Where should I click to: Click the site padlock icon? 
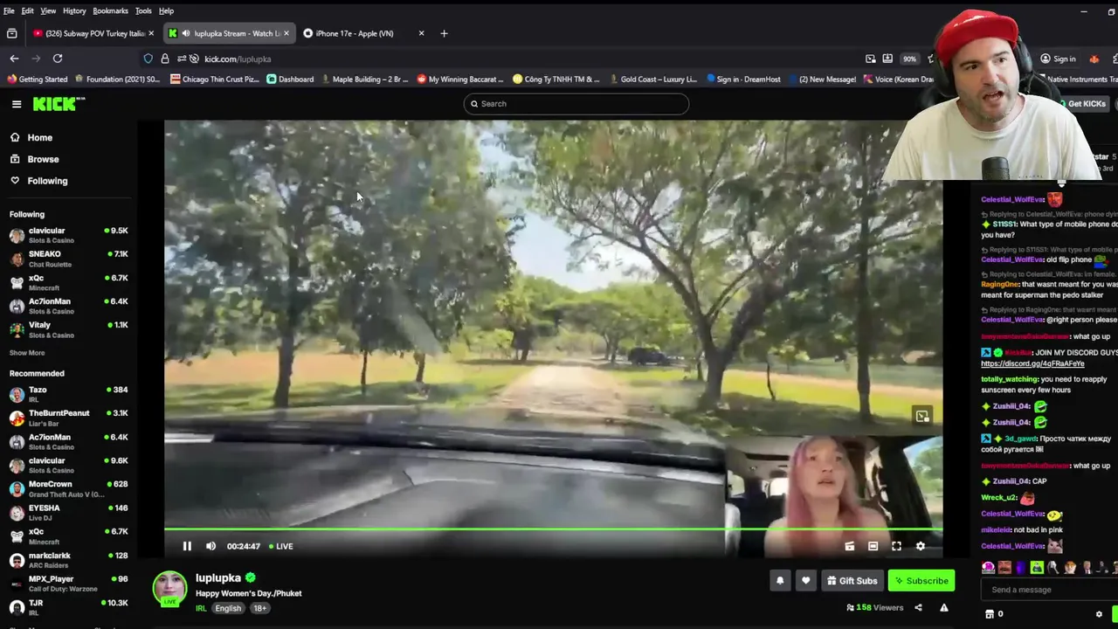(164, 59)
